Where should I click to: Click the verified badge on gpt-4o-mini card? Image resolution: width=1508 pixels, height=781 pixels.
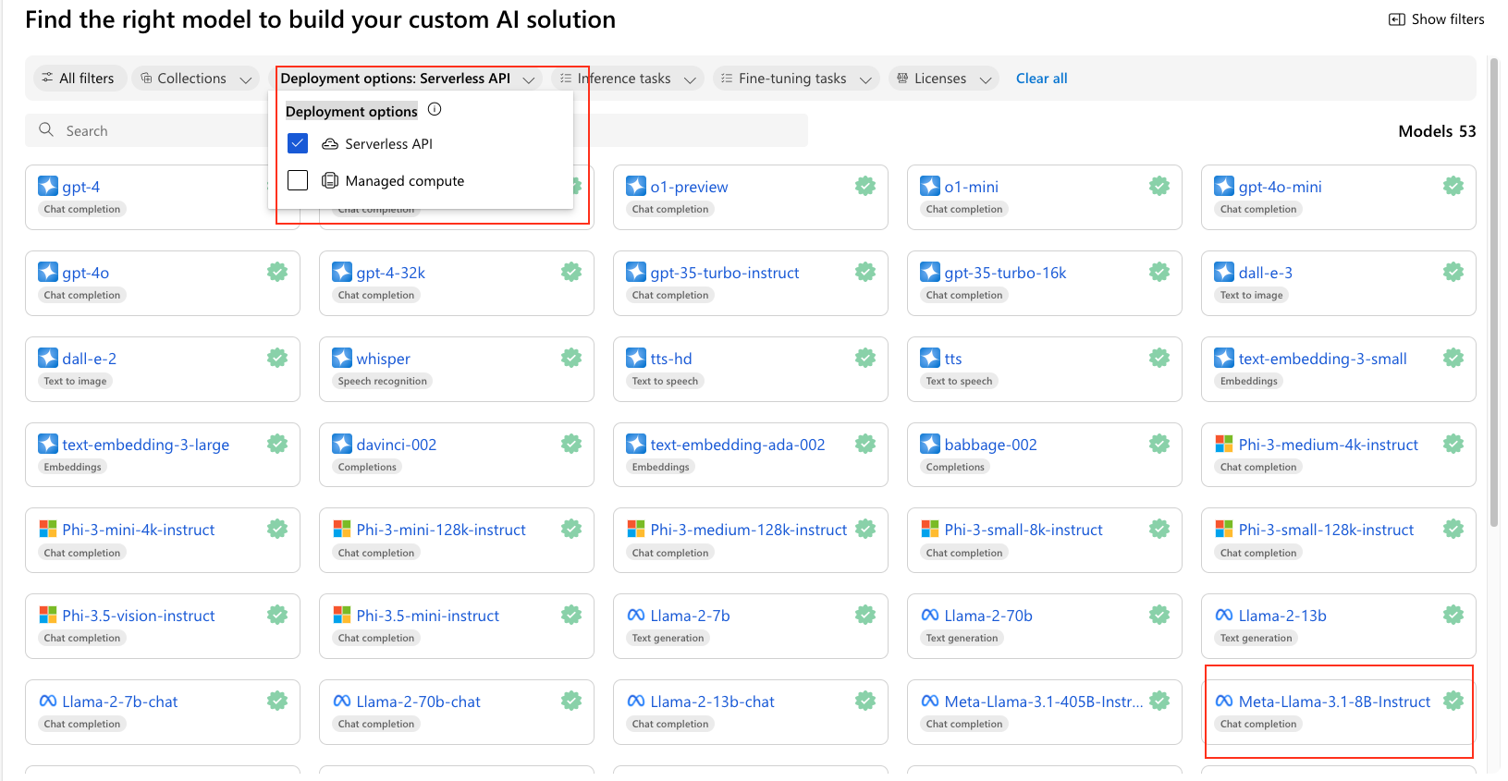coord(1453,186)
